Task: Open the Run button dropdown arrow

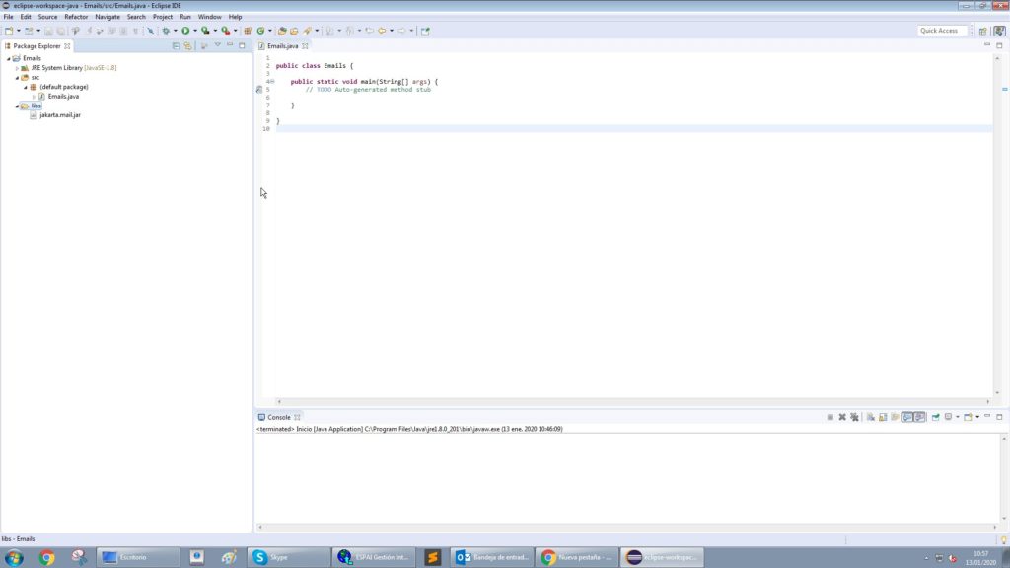Action: click(x=195, y=31)
